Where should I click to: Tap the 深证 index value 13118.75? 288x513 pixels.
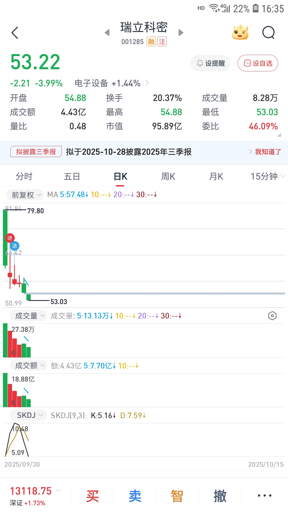coord(31,491)
